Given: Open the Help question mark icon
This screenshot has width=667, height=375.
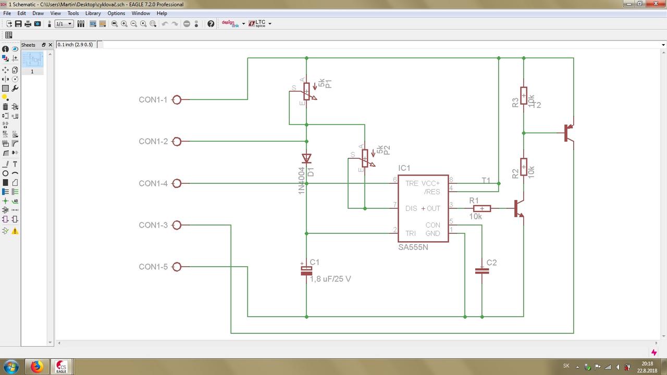Looking at the screenshot, I should [x=211, y=24].
